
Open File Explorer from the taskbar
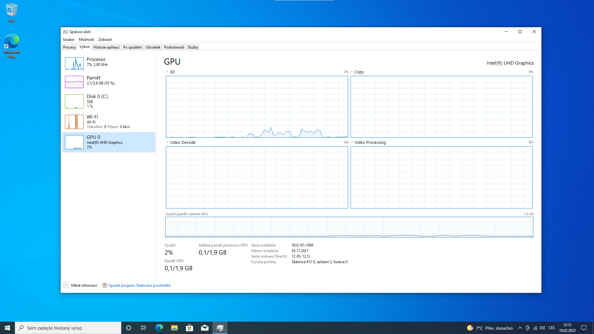click(x=174, y=328)
